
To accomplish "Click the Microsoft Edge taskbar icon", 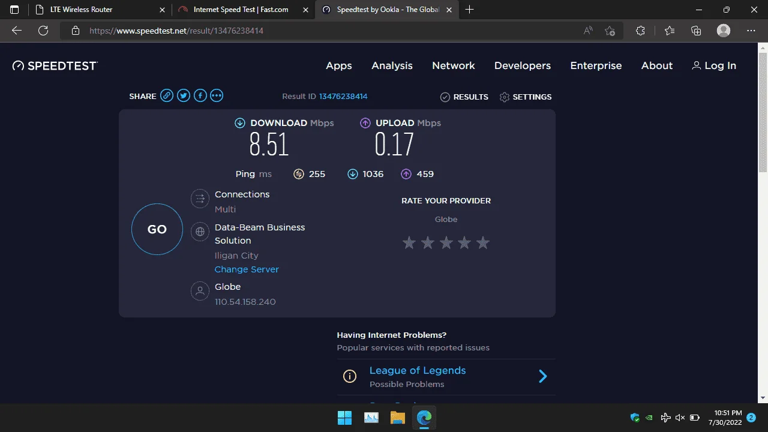I will (424, 418).
